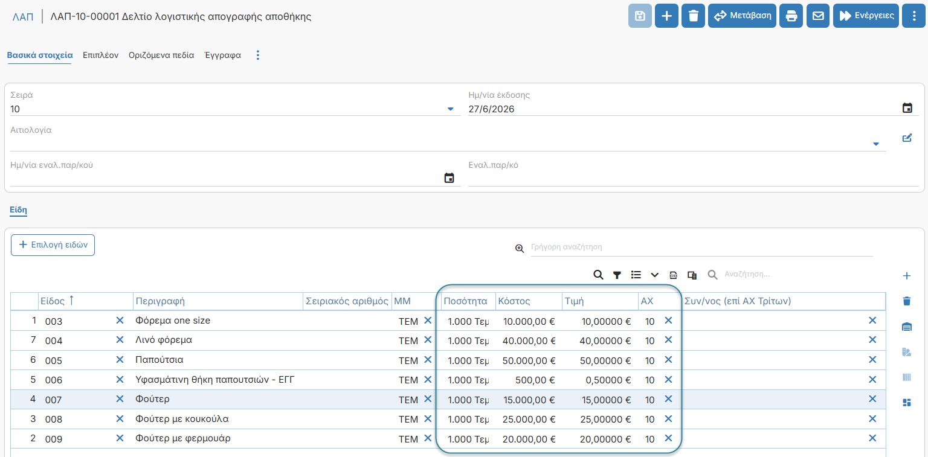Click the warehouse icon in side toolbar
The image size is (928, 457).
[x=906, y=327]
